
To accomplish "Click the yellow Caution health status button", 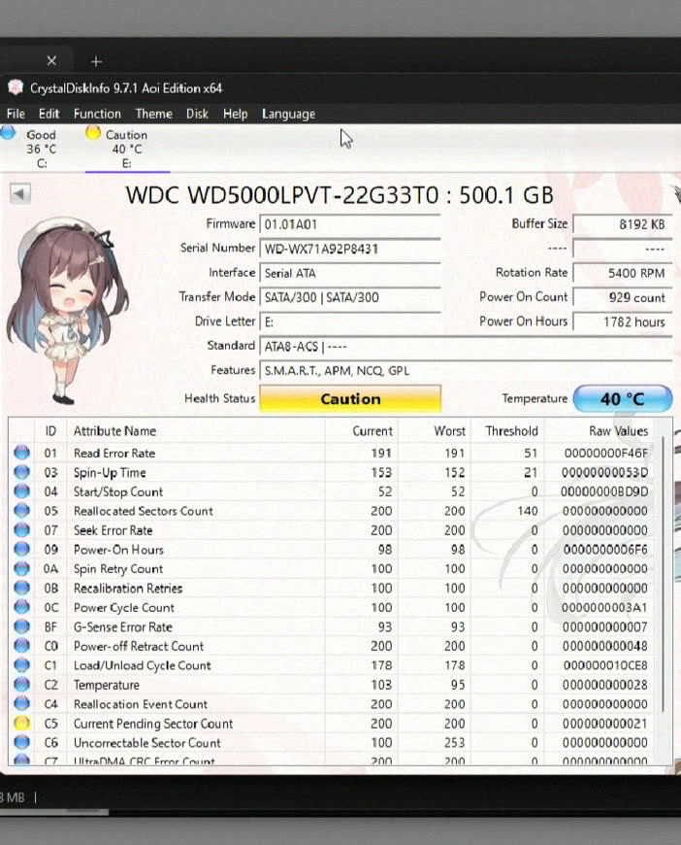I will click(350, 398).
